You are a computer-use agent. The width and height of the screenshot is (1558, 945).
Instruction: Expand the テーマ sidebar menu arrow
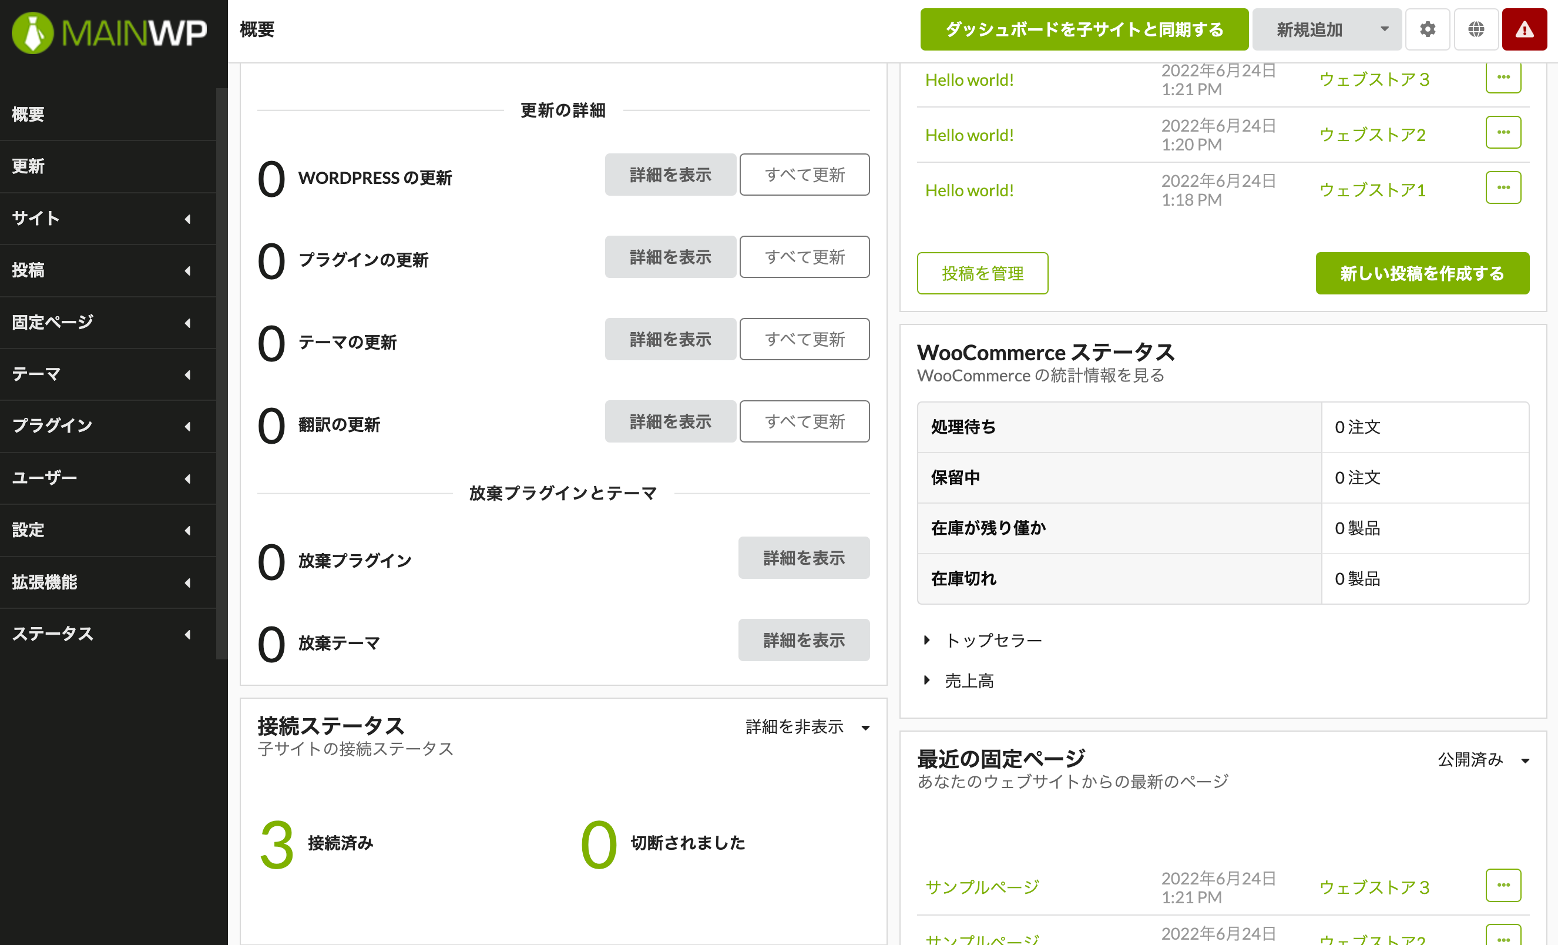pyautogui.click(x=188, y=374)
